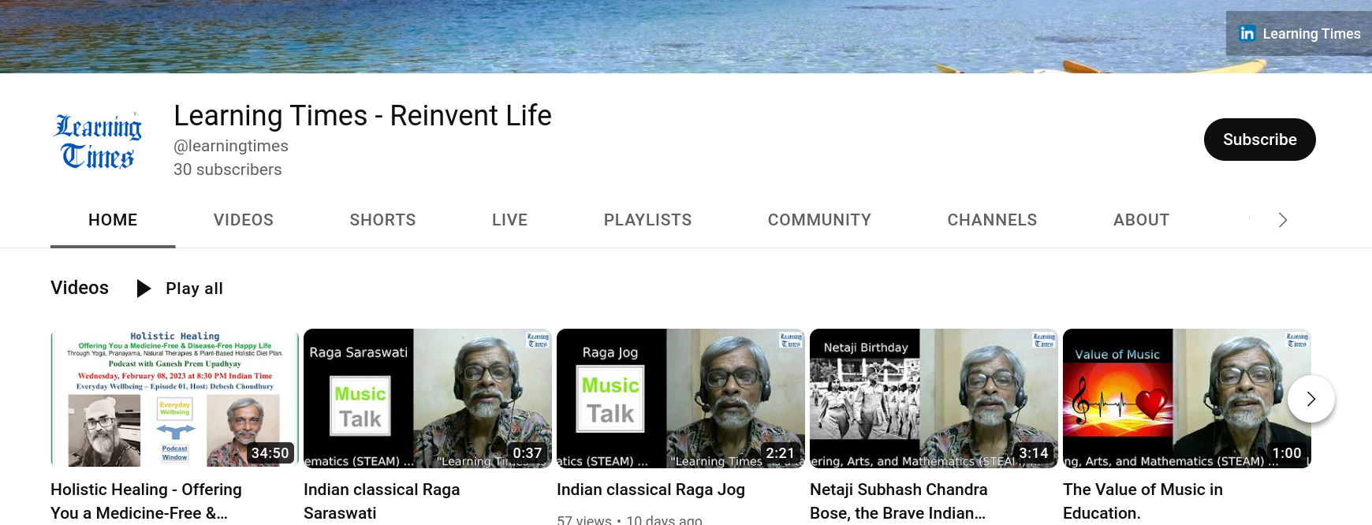This screenshot has width=1372, height=525.
Task: Switch to the COMMUNITY tab
Action: coord(819,220)
